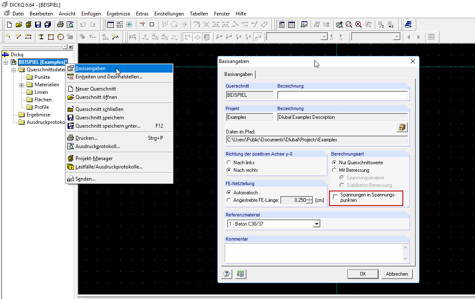Click the units 0.00 button in dialog
Screen dimensions: 475x299
(x=241, y=274)
